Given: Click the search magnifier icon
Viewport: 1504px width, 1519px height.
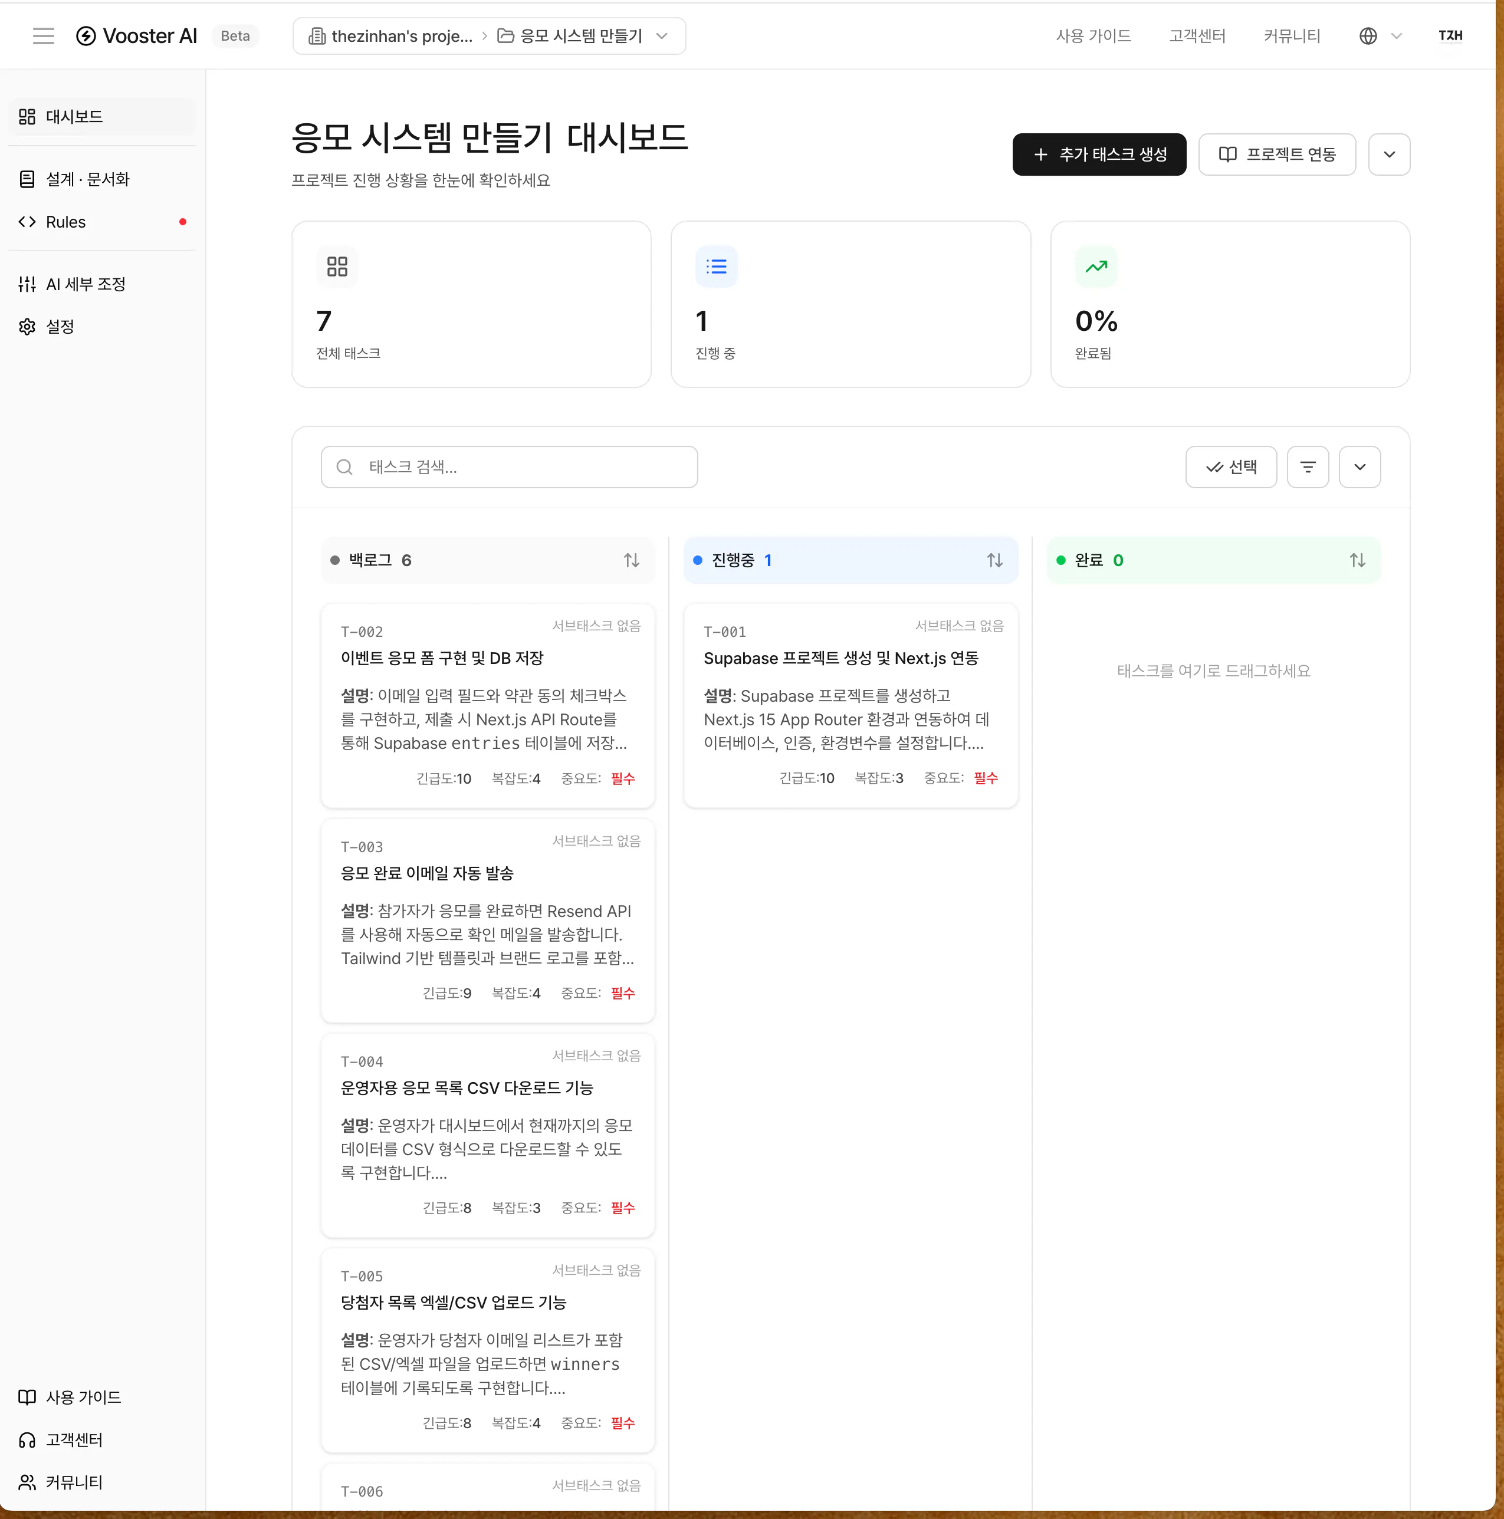Looking at the screenshot, I should [x=344, y=467].
